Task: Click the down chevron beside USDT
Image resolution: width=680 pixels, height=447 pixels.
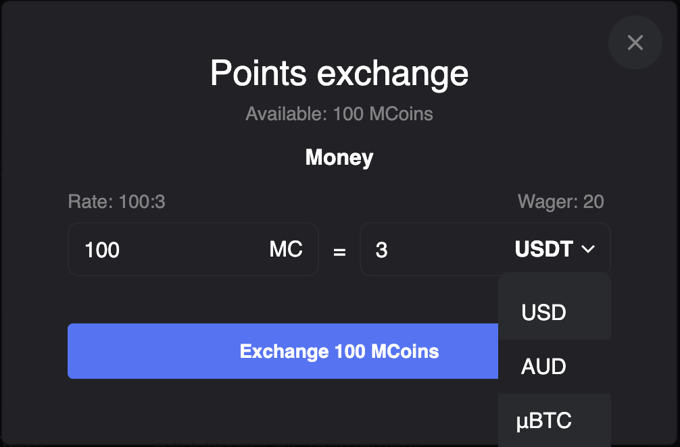Action: pos(588,249)
